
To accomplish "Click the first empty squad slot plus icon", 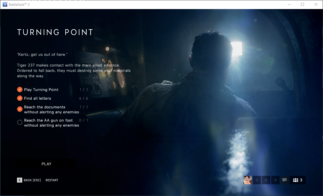I will (x=257, y=180).
